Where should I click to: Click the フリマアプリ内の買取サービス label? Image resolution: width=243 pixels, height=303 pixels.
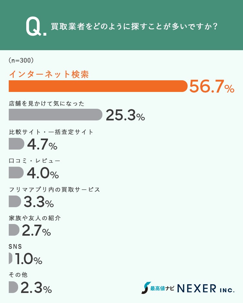coord(54,189)
